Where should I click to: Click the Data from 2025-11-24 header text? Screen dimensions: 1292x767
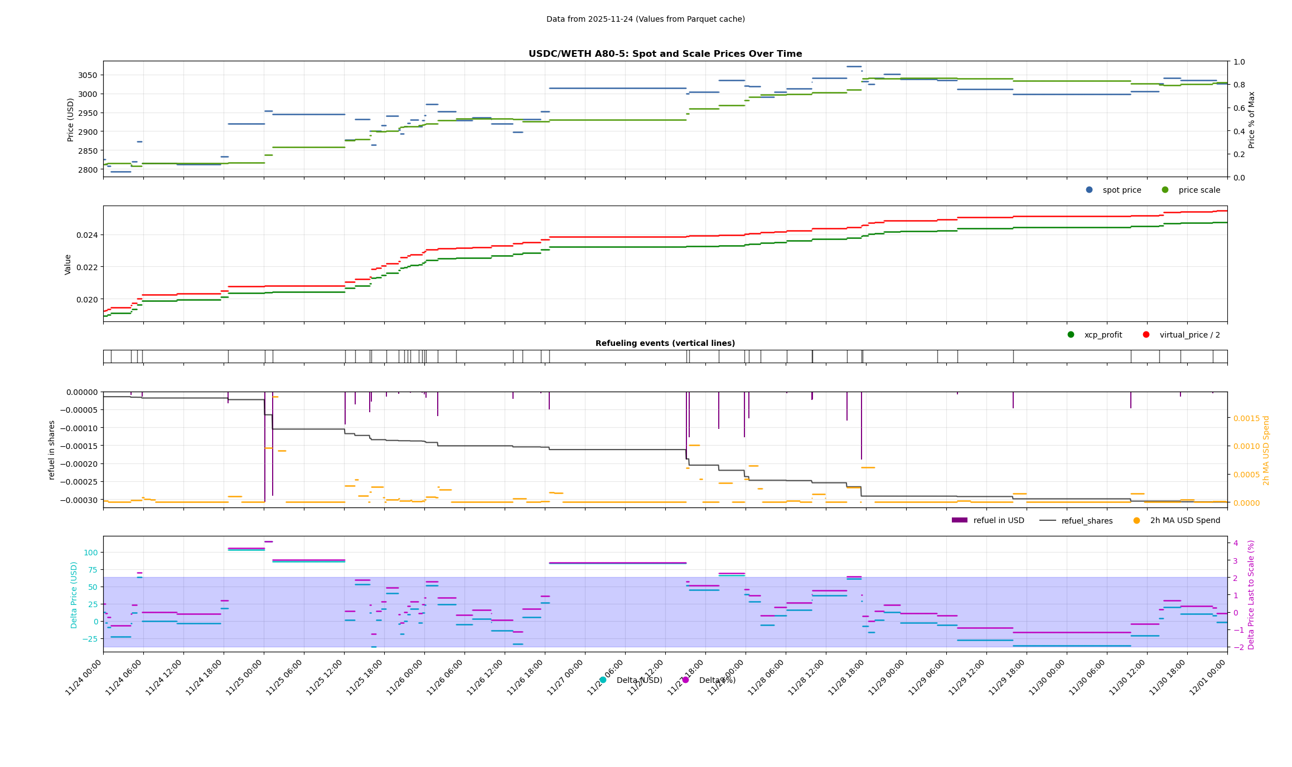click(x=645, y=19)
